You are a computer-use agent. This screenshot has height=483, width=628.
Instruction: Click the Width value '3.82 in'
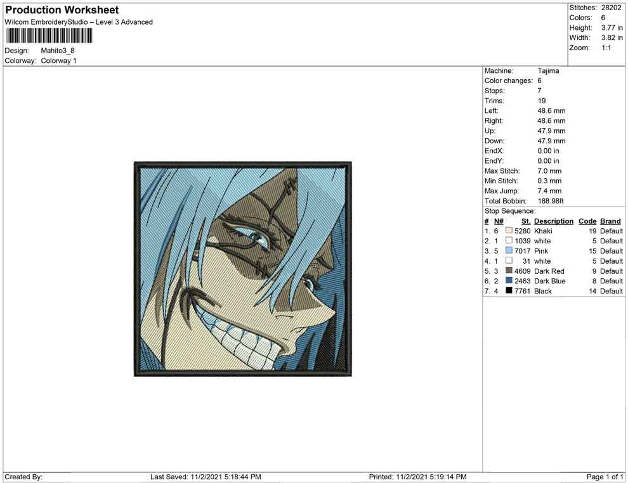(x=612, y=37)
